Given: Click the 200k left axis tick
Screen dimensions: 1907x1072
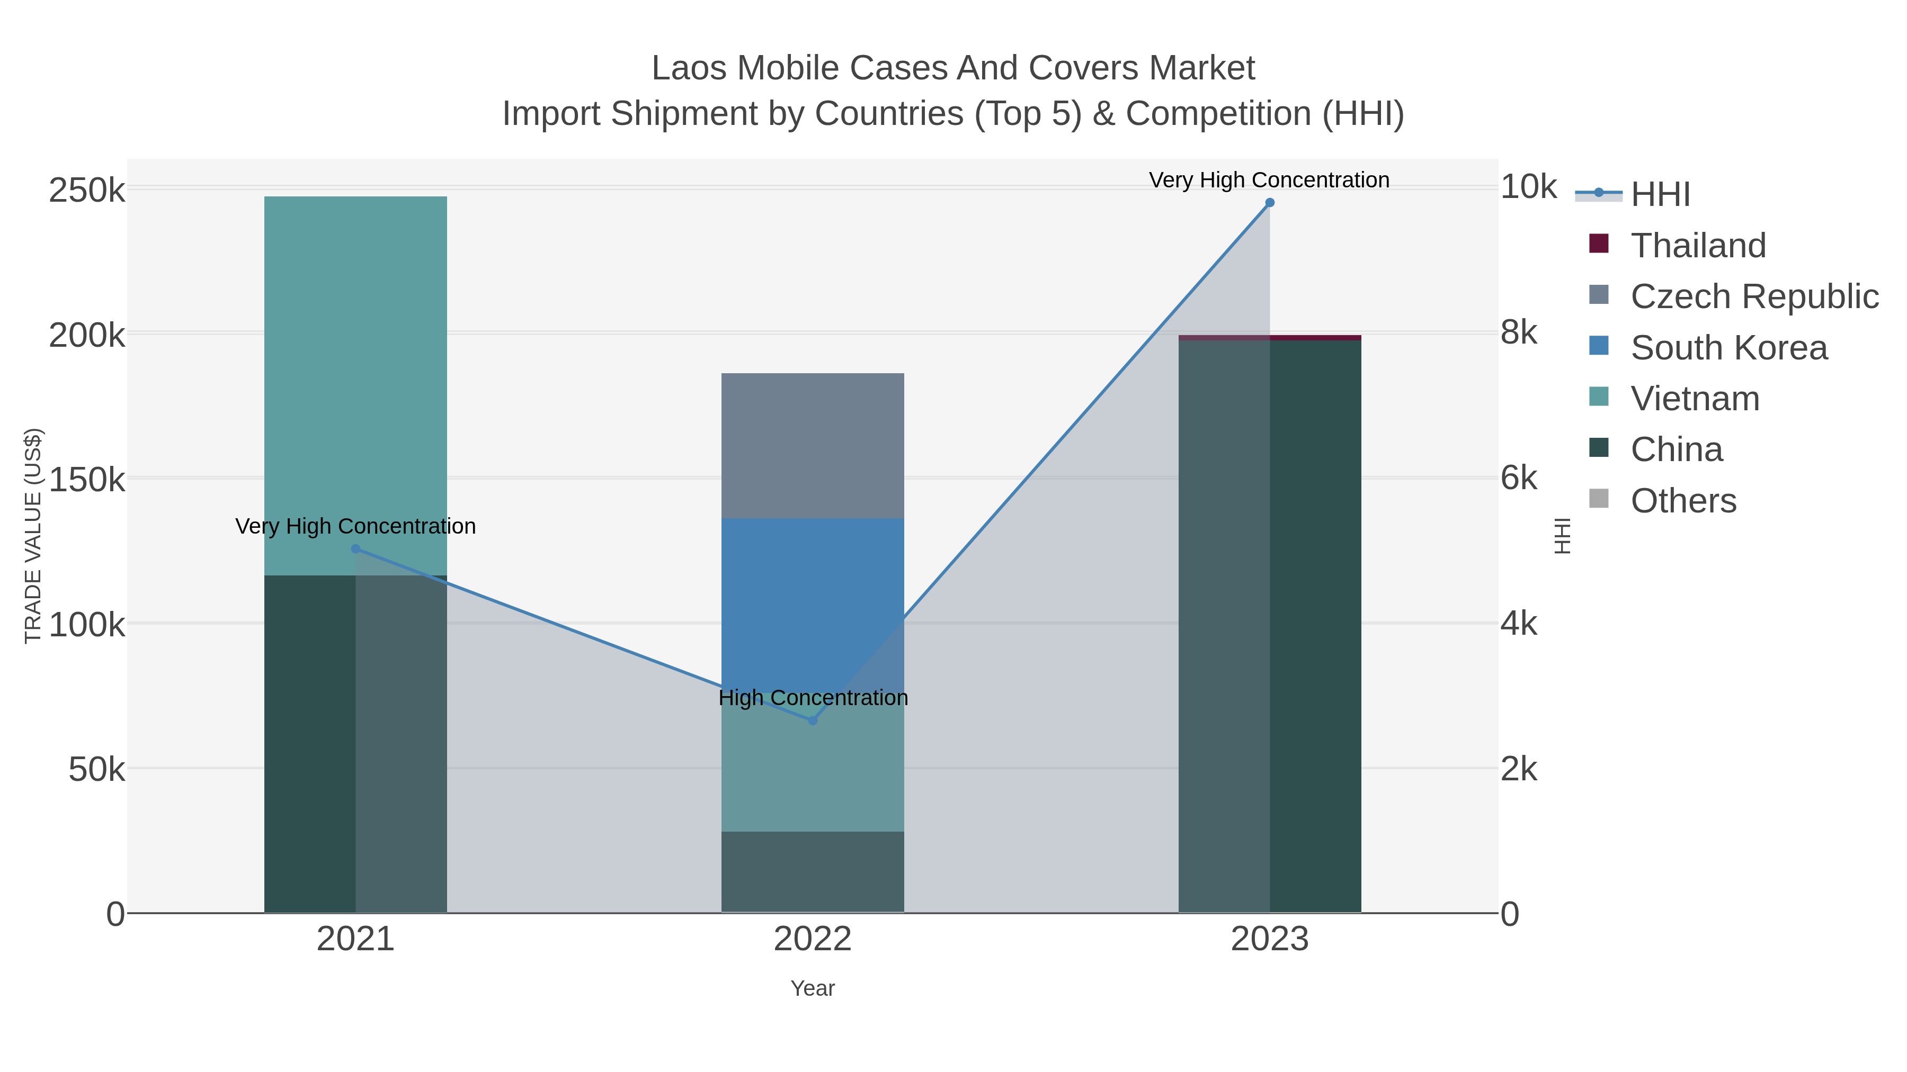Looking at the screenshot, I should coord(87,335).
